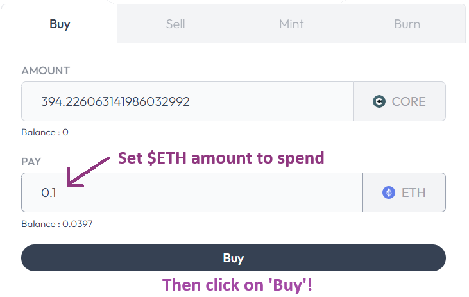Image resolution: width=469 pixels, height=297 pixels.
Task: Click the 394.226 number in AMOUNT field
Action: (115, 101)
